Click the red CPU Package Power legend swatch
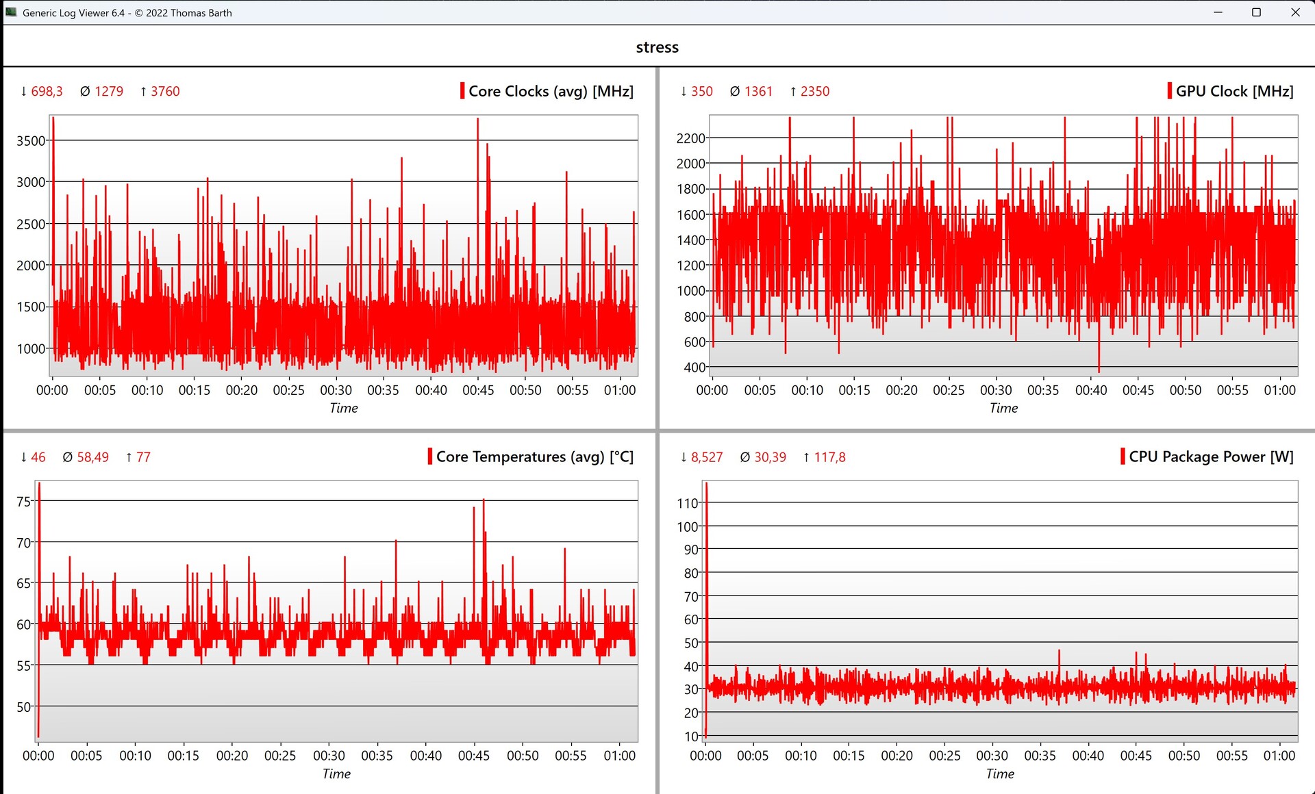Image resolution: width=1315 pixels, height=794 pixels. tap(1123, 457)
